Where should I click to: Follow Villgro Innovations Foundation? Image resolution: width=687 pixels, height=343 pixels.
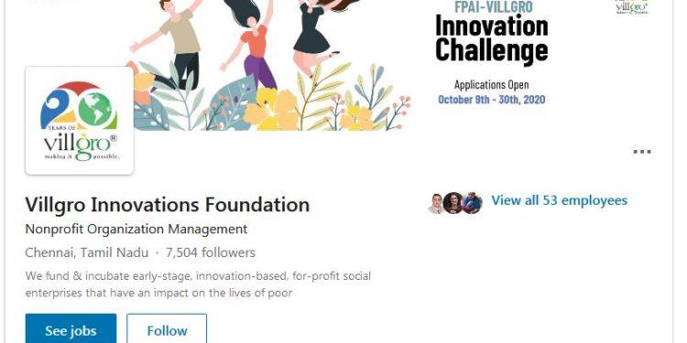pos(167,329)
